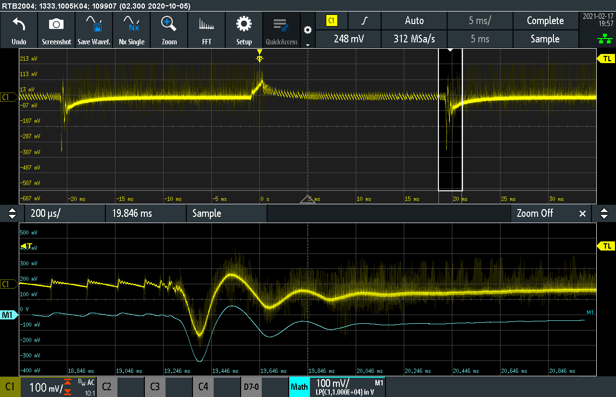Click the gray triangle marker below the 0 s gridline
616x397 pixels.
coord(308,199)
